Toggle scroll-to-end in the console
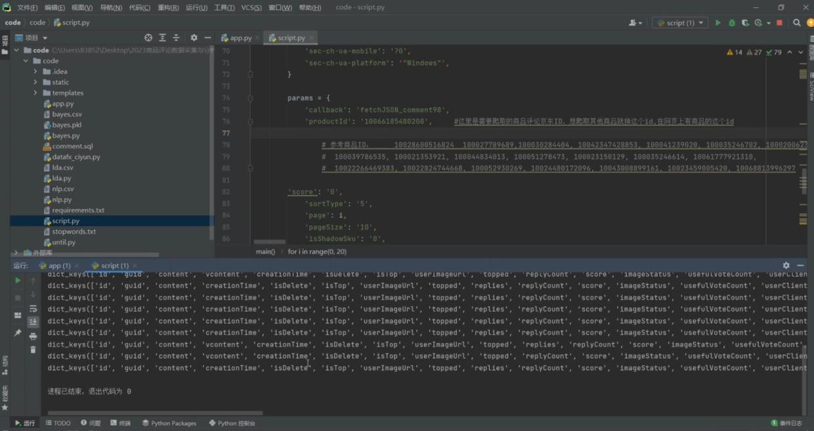The height and width of the screenshot is (431, 814). click(x=33, y=321)
